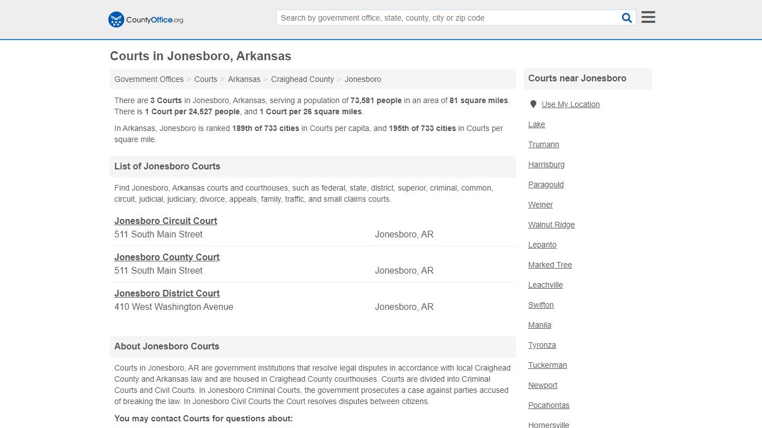Screen dimensions: 762x428
Task: Open the hamburger menu
Action: (x=648, y=17)
